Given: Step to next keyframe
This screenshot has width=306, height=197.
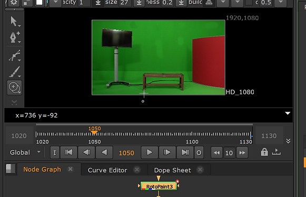Looking at the screenshot, I should (167, 152).
